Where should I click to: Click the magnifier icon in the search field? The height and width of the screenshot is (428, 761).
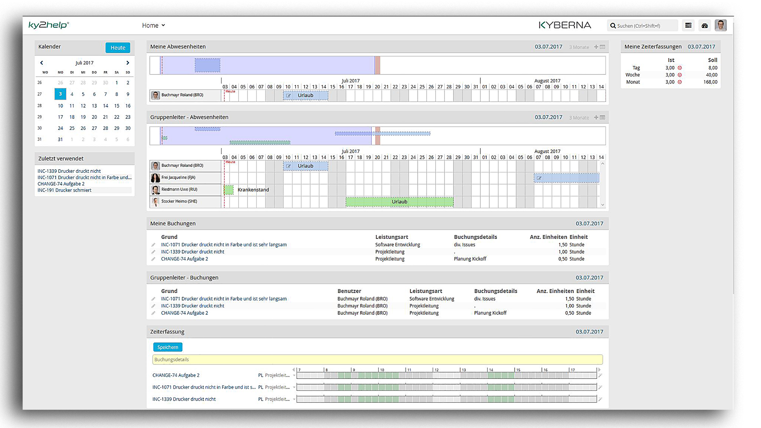tap(613, 25)
